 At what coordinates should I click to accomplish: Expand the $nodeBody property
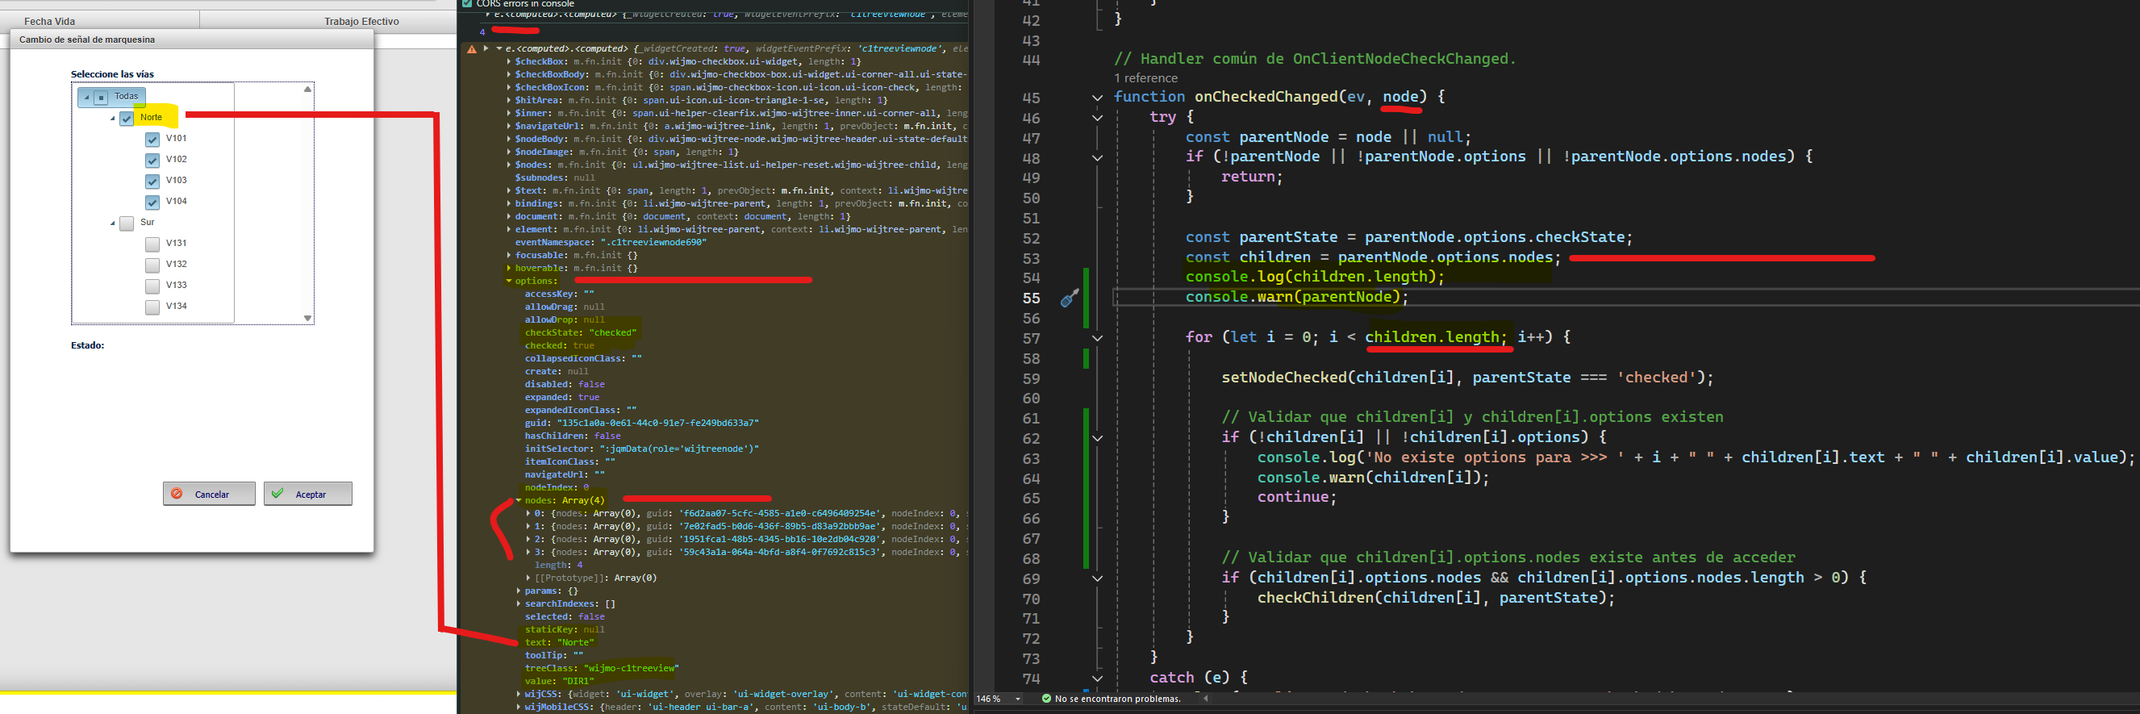508,139
